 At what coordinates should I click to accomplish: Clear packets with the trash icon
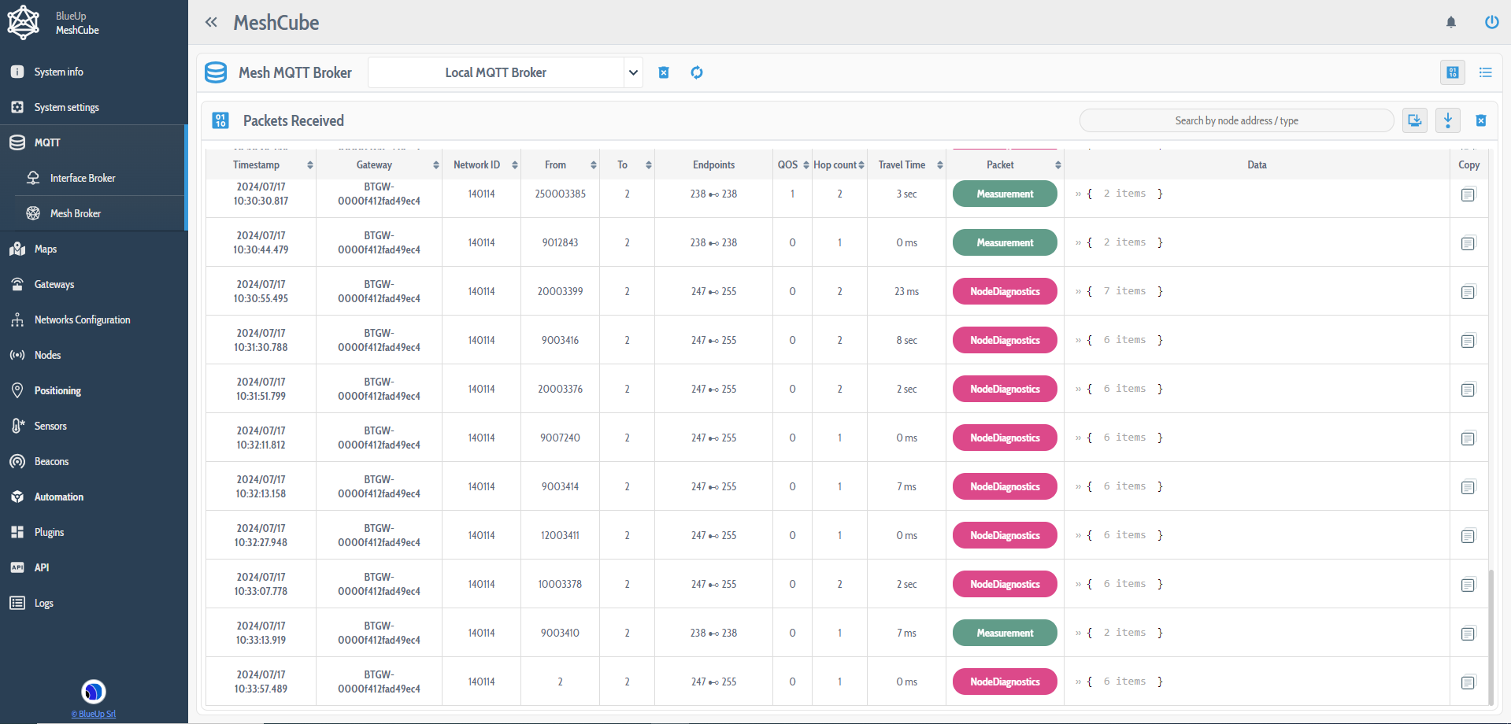point(1480,120)
